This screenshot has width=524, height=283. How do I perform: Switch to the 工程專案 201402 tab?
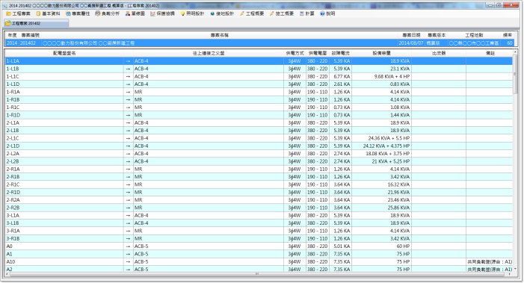coord(36,23)
